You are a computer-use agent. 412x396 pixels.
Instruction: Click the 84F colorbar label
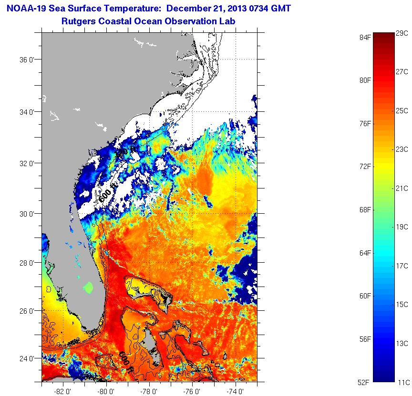(x=365, y=38)
